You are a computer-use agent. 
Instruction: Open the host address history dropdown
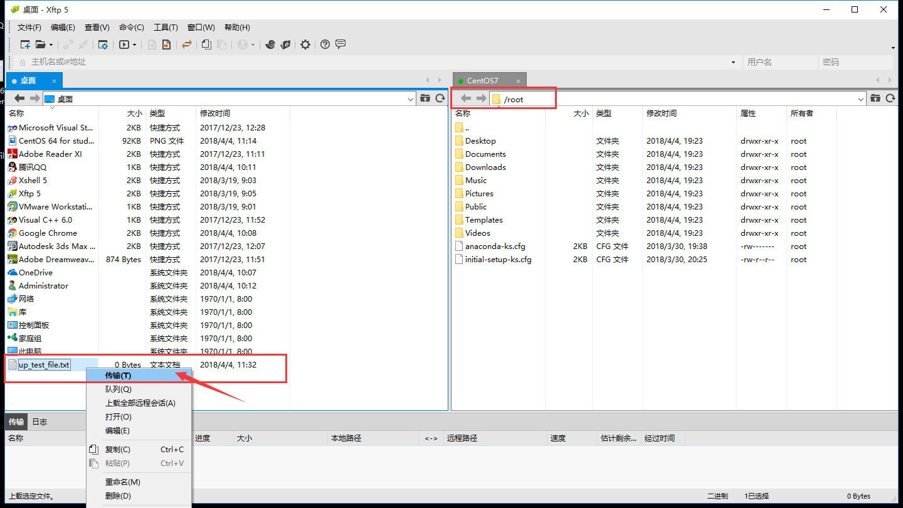[x=733, y=63]
